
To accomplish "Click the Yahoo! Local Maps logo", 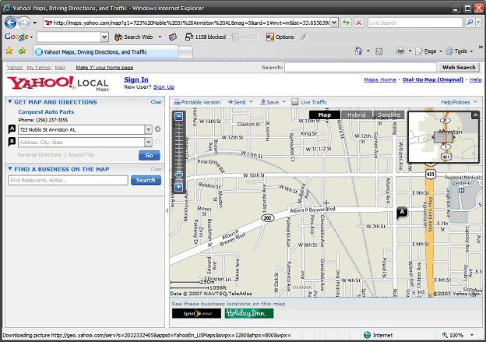I will [x=58, y=83].
